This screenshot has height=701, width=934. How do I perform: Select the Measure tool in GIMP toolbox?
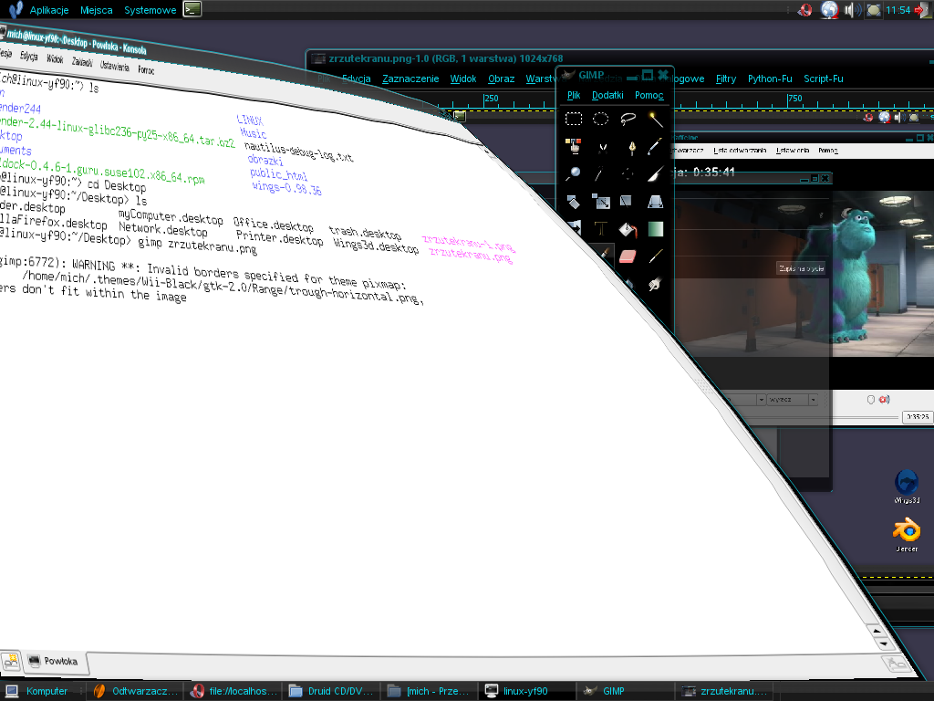[x=599, y=173]
